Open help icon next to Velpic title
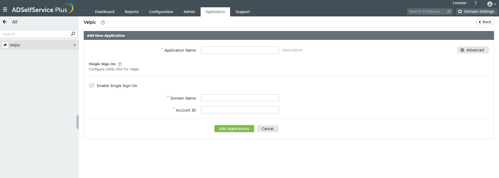Viewport: 499px width, 178px height. [103, 22]
